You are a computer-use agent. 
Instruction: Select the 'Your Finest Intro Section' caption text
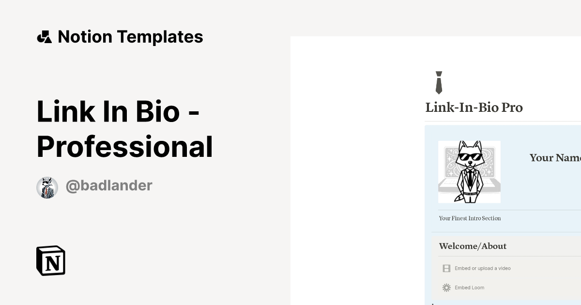470,218
